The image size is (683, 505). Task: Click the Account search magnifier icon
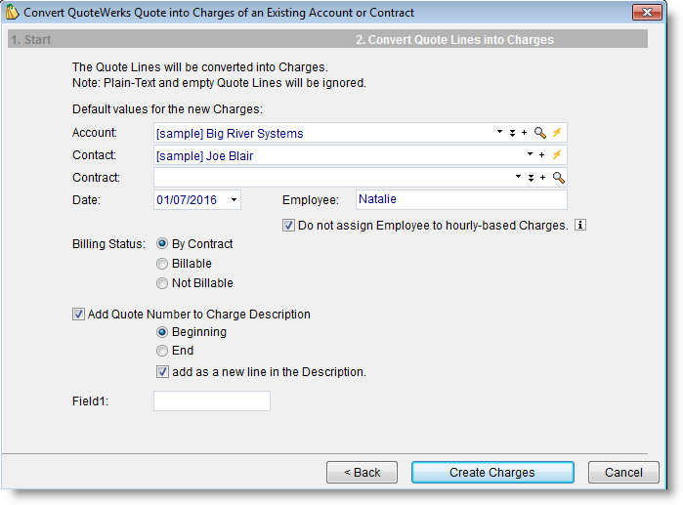540,133
